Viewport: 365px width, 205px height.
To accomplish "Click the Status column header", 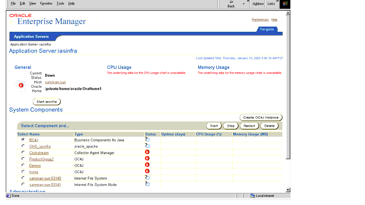I will 150,134.
